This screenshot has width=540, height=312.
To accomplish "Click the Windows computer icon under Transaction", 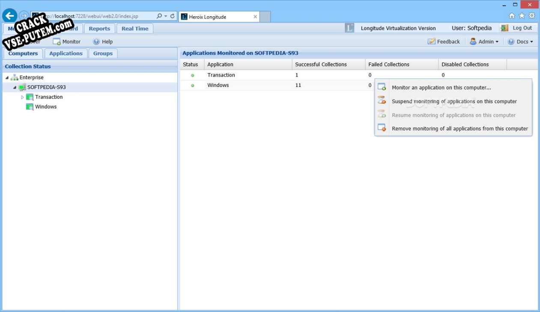I will coord(30,107).
